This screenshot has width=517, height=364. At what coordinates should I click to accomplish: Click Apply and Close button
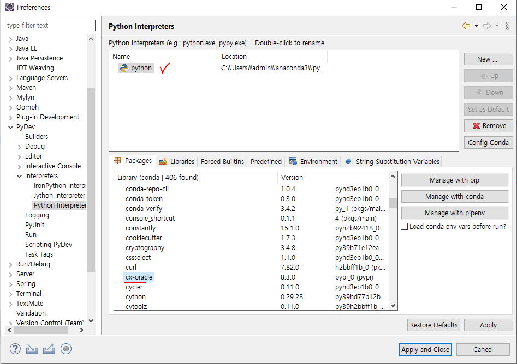(x=425, y=349)
